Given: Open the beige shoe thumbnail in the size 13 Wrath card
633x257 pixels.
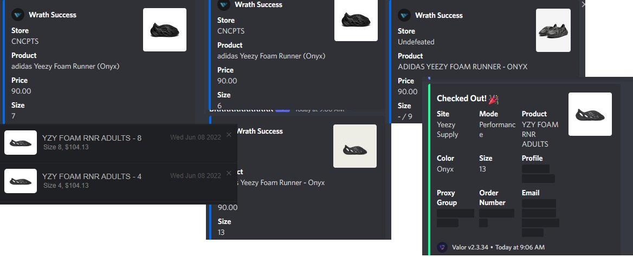Looking at the screenshot, I should (355, 146).
